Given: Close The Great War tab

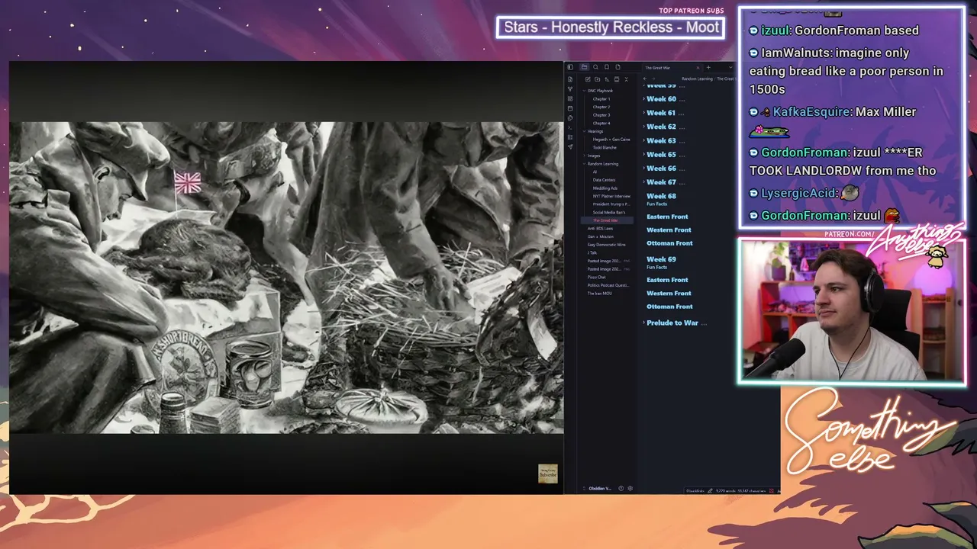Looking at the screenshot, I should point(698,68).
